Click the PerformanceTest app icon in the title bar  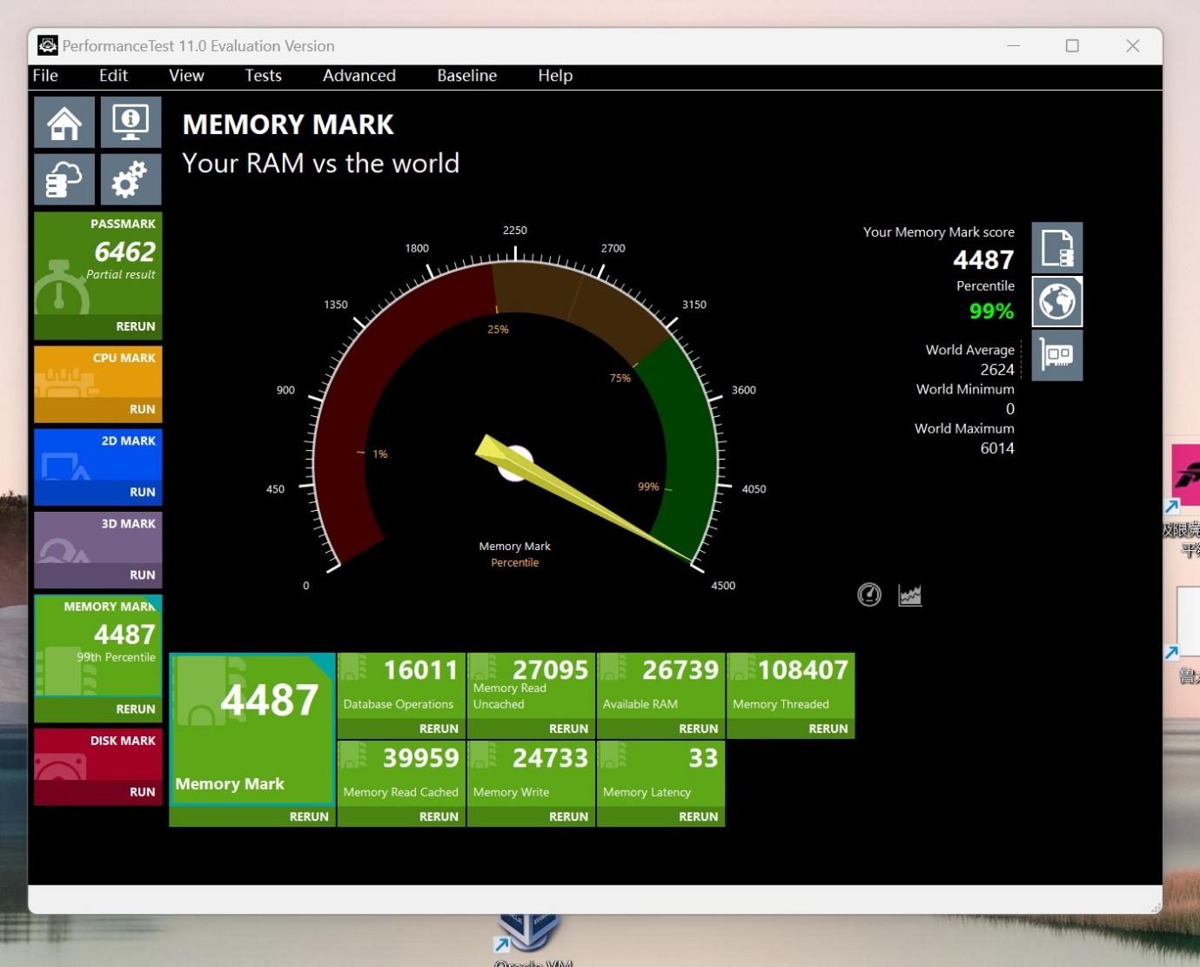(x=48, y=45)
